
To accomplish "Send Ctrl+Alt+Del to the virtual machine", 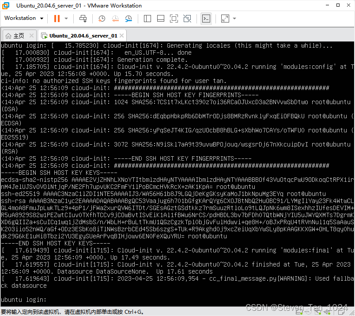I will coord(83,19).
